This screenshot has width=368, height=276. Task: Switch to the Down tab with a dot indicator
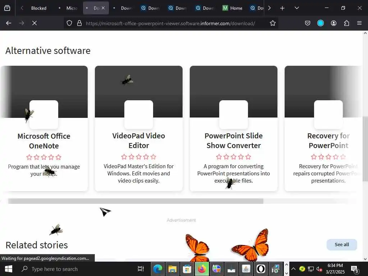123,8
